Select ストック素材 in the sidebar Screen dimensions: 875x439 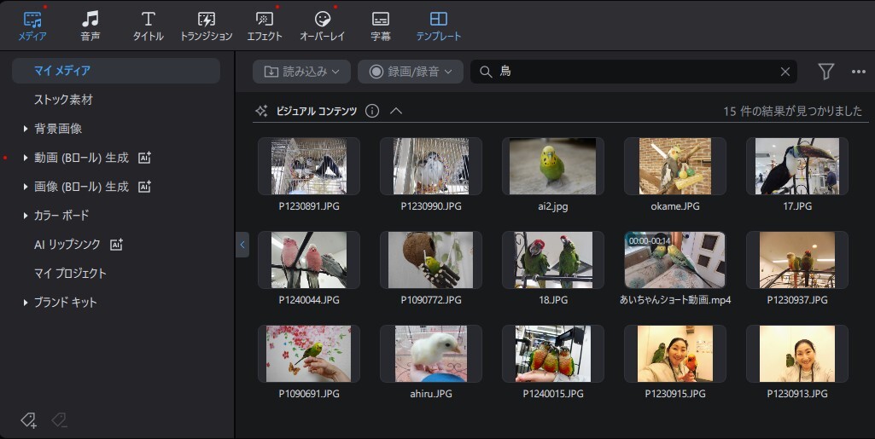[x=63, y=100]
